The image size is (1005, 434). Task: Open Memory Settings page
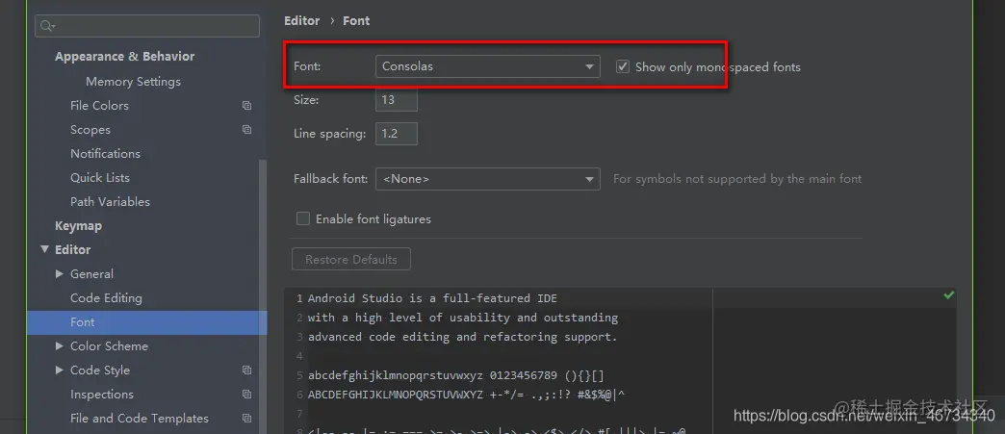coord(133,82)
